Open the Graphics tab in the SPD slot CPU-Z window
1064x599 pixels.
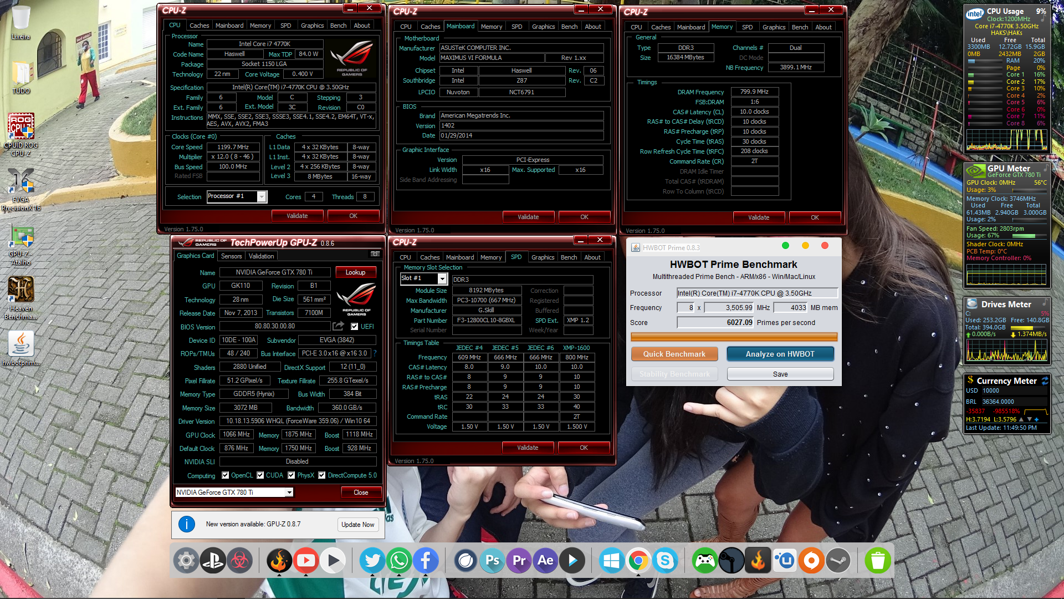point(543,257)
